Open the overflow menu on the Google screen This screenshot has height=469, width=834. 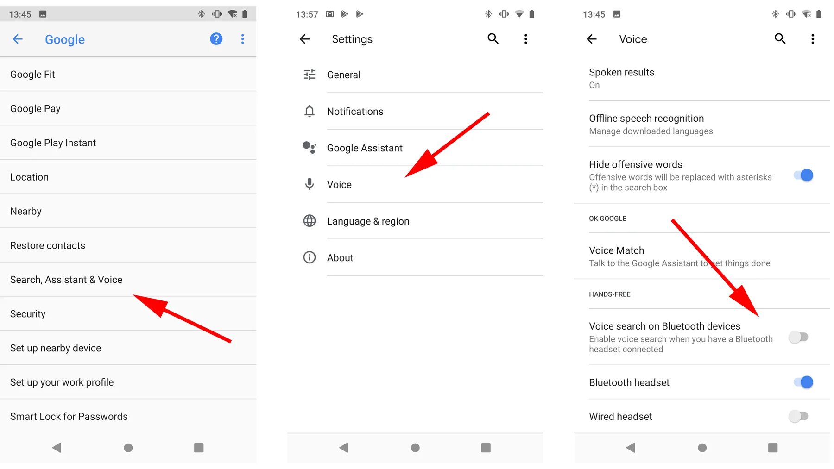click(x=242, y=39)
